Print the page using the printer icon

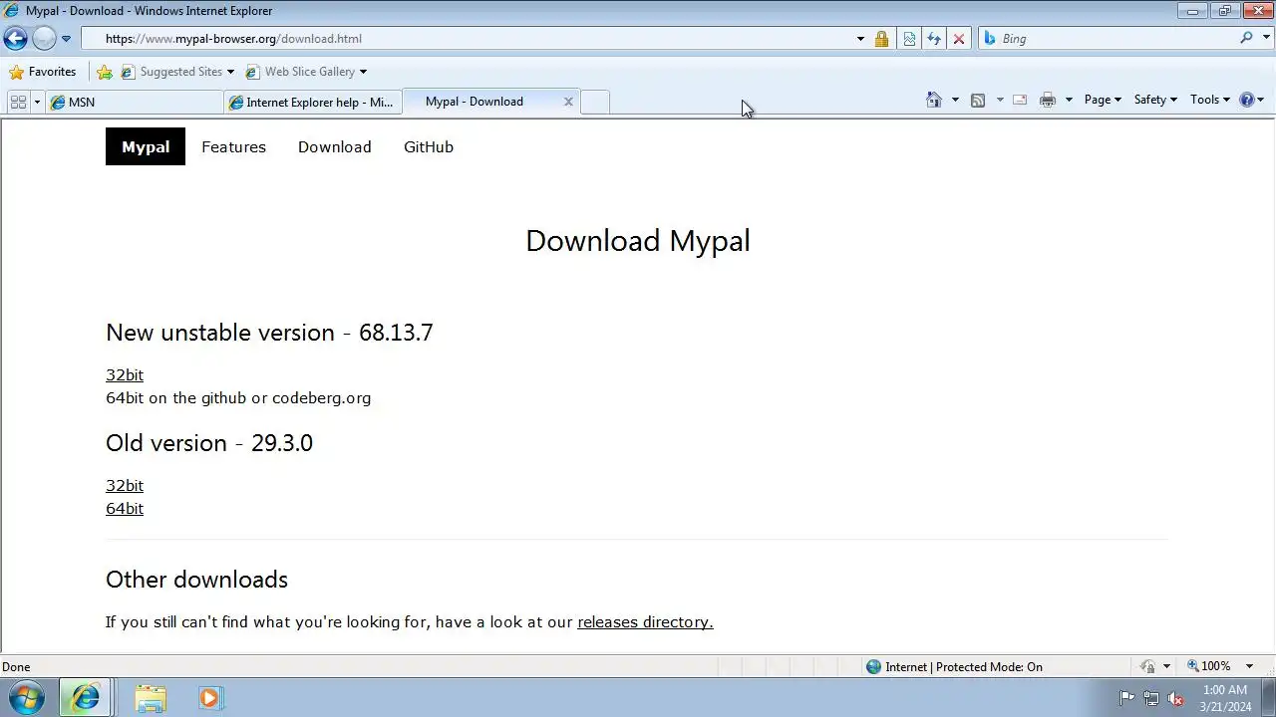(x=1048, y=100)
